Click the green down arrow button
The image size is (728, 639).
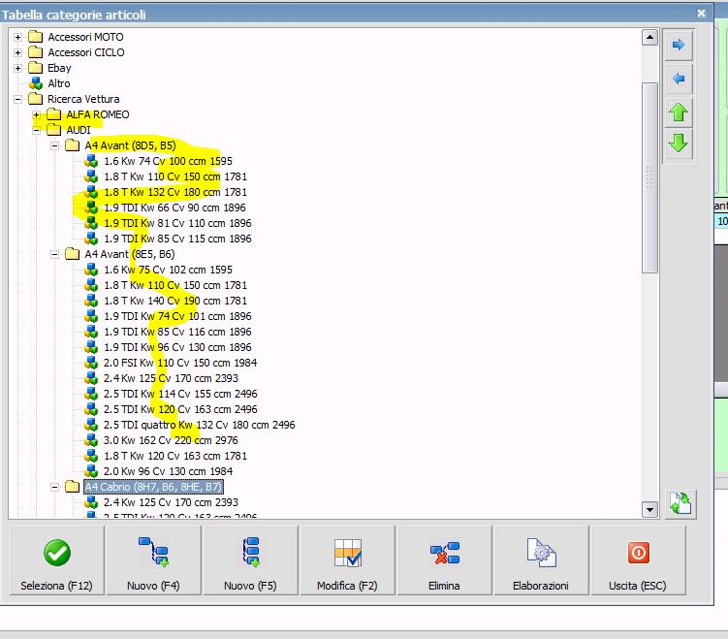679,144
